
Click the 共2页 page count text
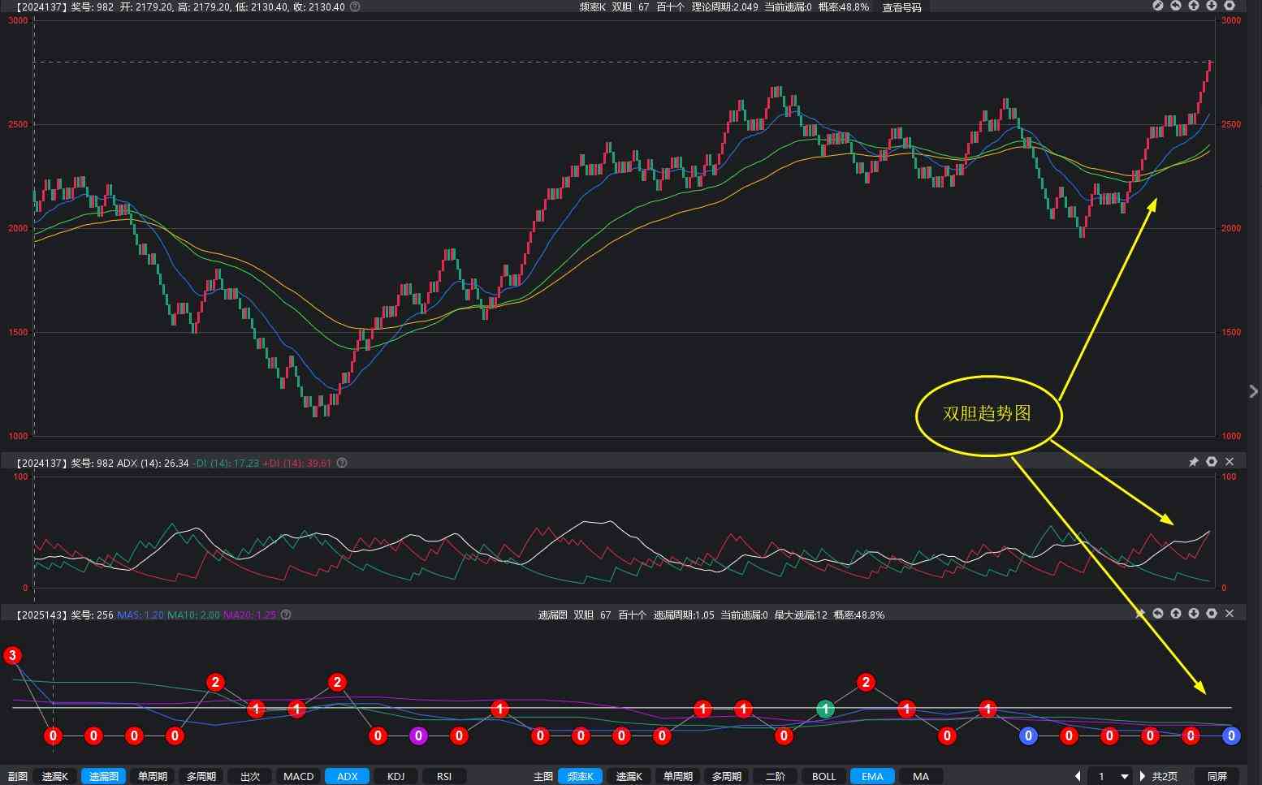[x=1165, y=777]
